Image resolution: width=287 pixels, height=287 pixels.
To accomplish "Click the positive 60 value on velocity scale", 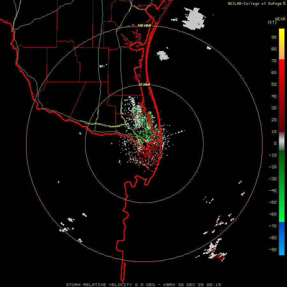I will coord(274,72).
